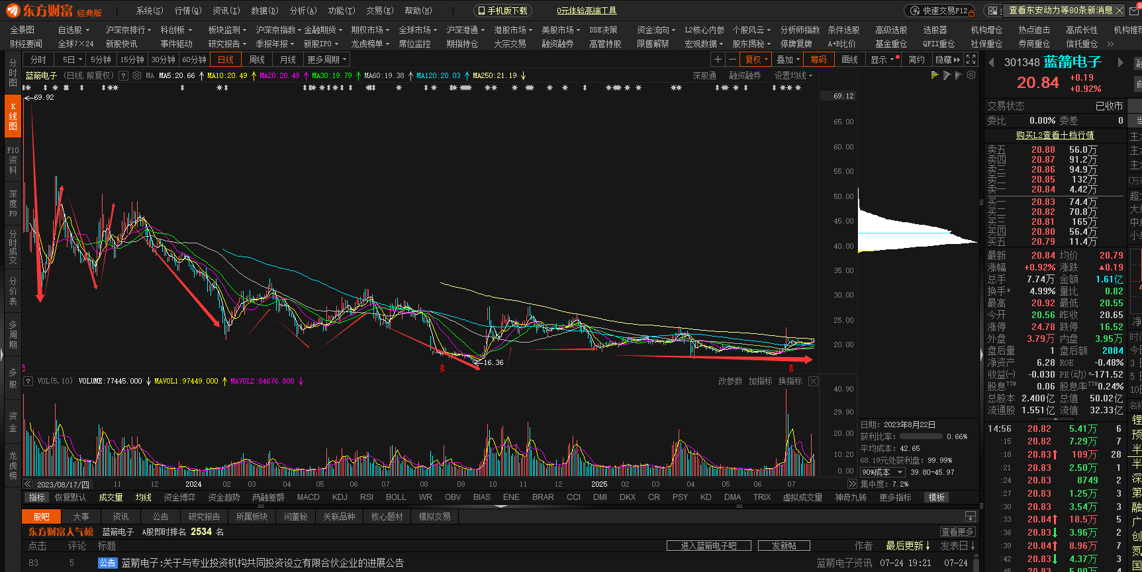The width and height of the screenshot is (1142, 572).
Task: Open the 分时成交 sidebar item
Action: click(13, 248)
